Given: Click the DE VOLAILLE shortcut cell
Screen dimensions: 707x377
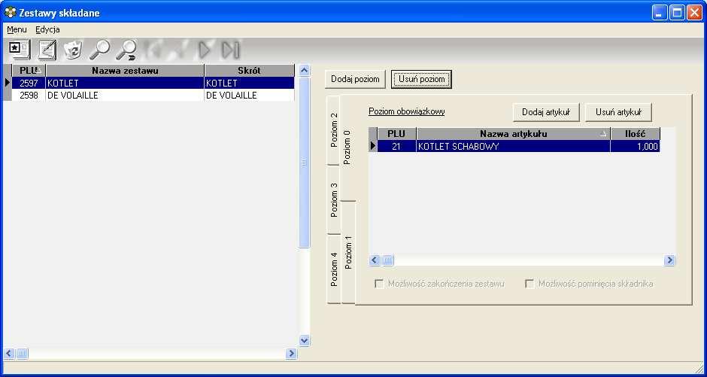Looking at the screenshot, I should (250, 95).
